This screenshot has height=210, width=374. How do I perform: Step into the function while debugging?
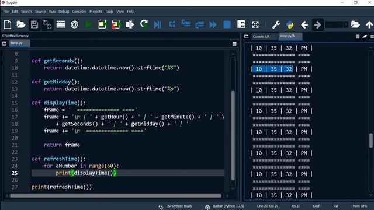[x=186, y=24]
